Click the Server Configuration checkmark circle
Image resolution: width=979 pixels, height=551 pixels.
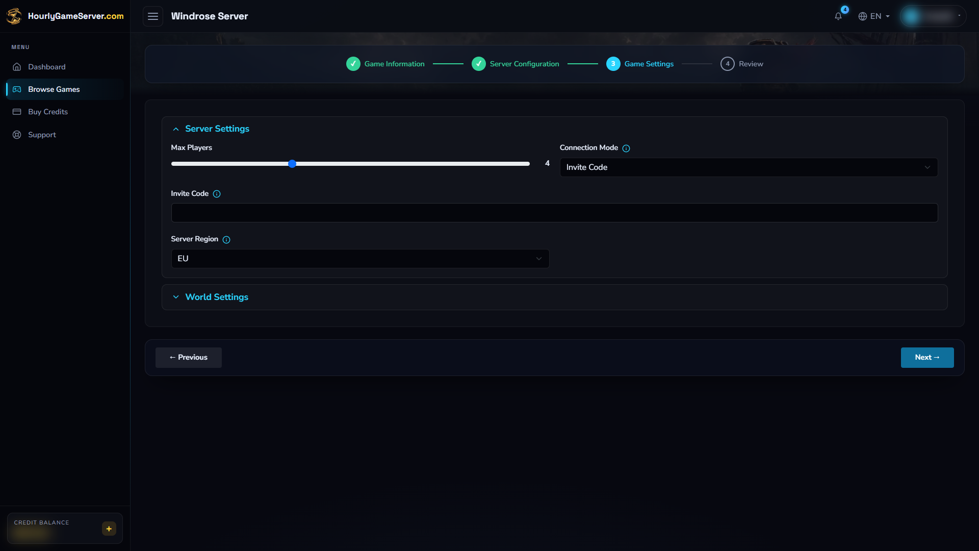(x=479, y=64)
